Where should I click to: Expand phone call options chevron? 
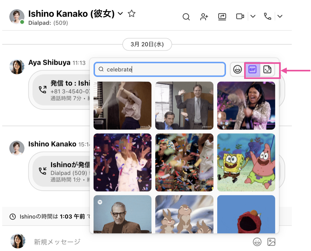[280, 16]
